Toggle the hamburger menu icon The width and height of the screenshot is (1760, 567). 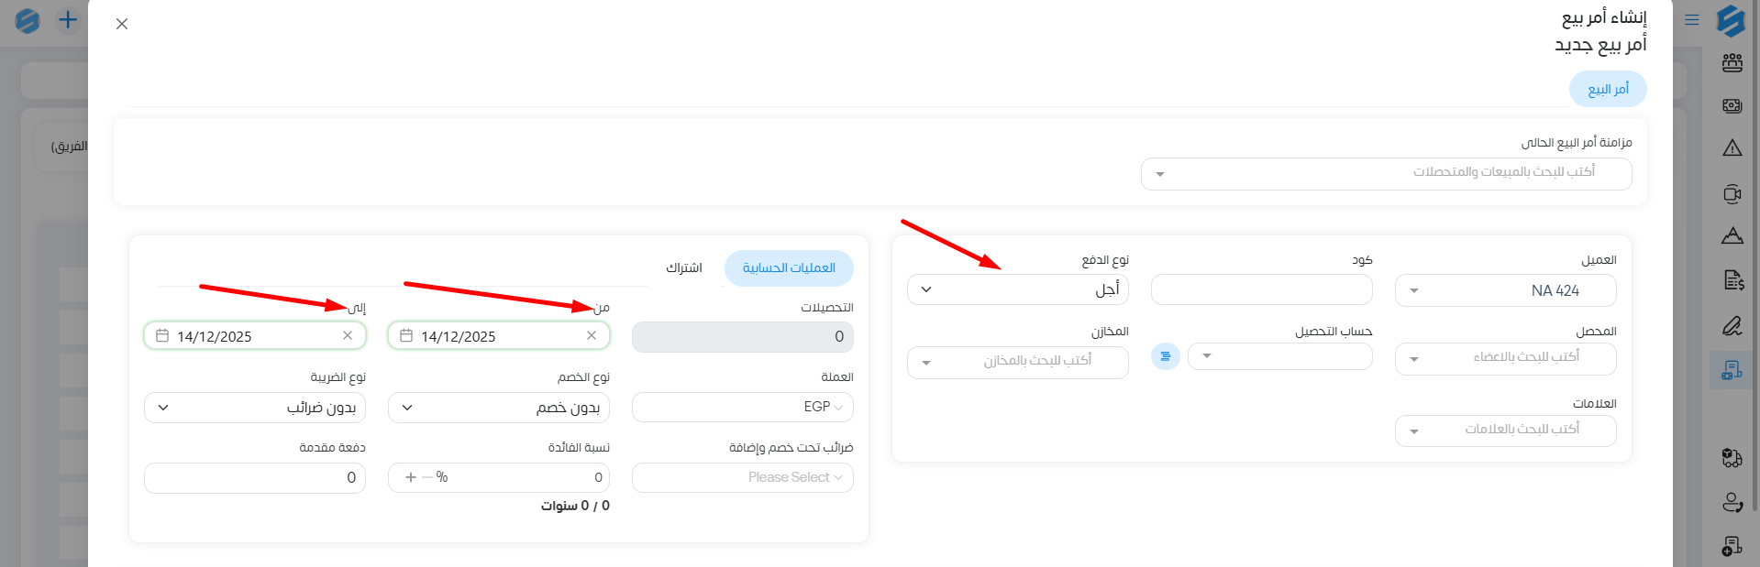coord(1692,19)
